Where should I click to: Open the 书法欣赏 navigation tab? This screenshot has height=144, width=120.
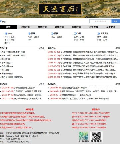25,27
